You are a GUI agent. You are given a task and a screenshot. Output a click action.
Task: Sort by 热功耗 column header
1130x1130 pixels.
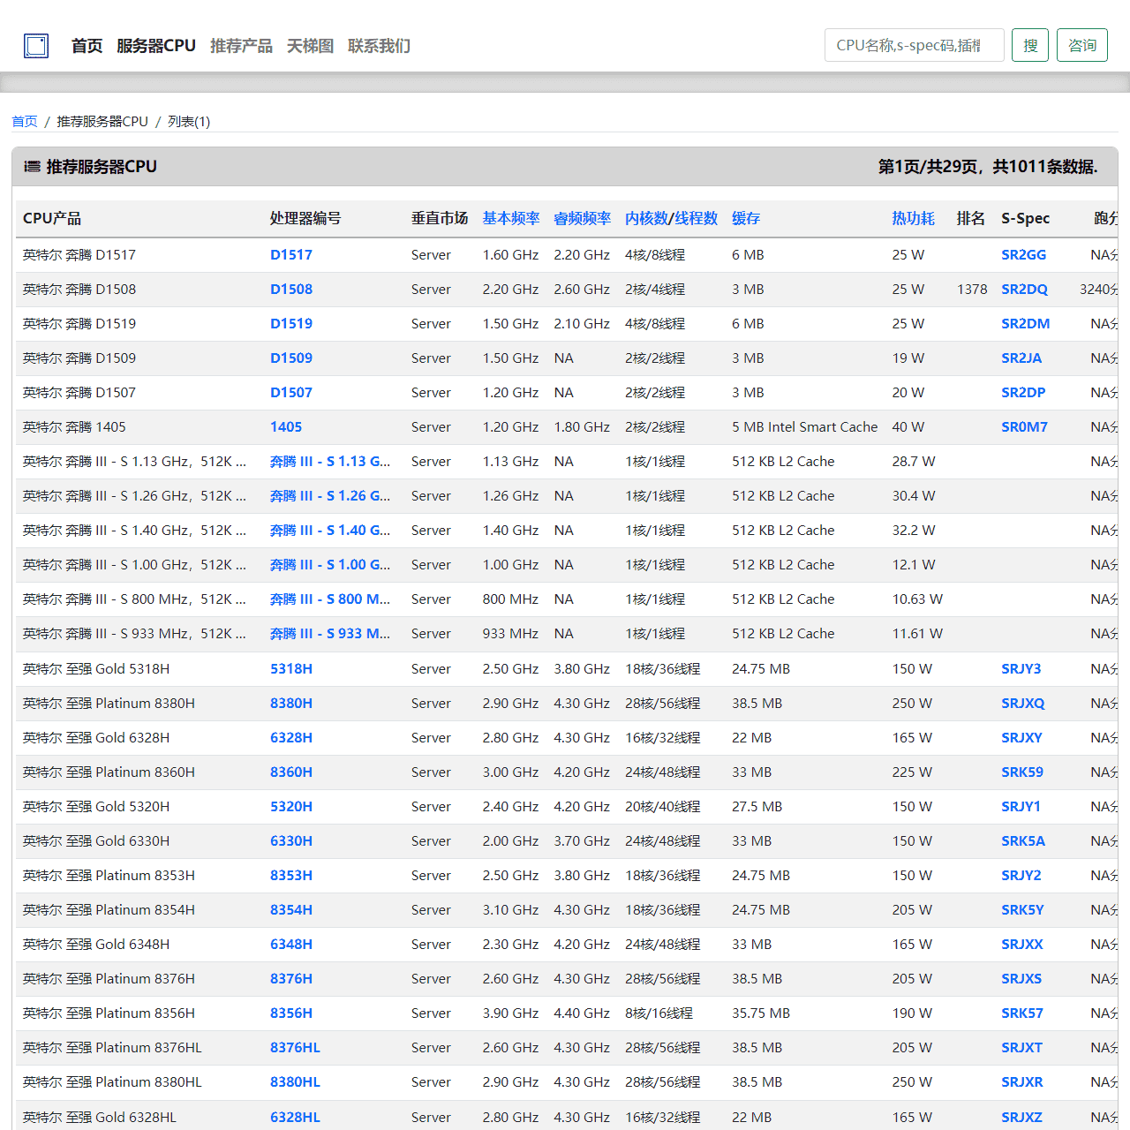click(x=913, y=218)
